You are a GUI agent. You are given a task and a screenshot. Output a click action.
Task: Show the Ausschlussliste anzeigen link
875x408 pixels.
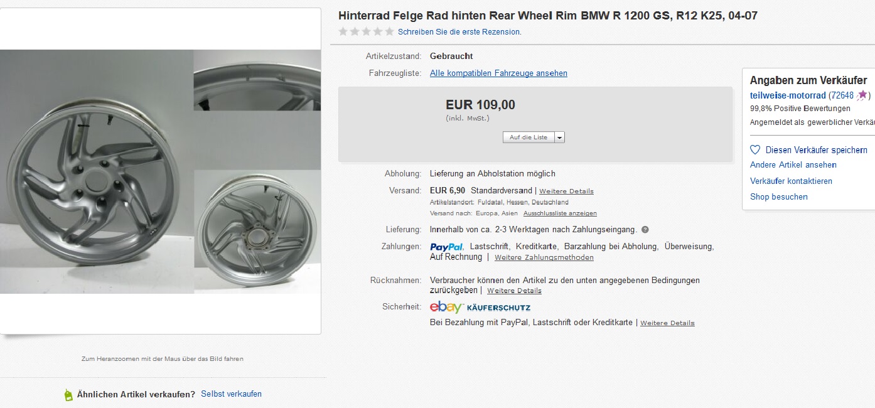click(x=560, y=213)
